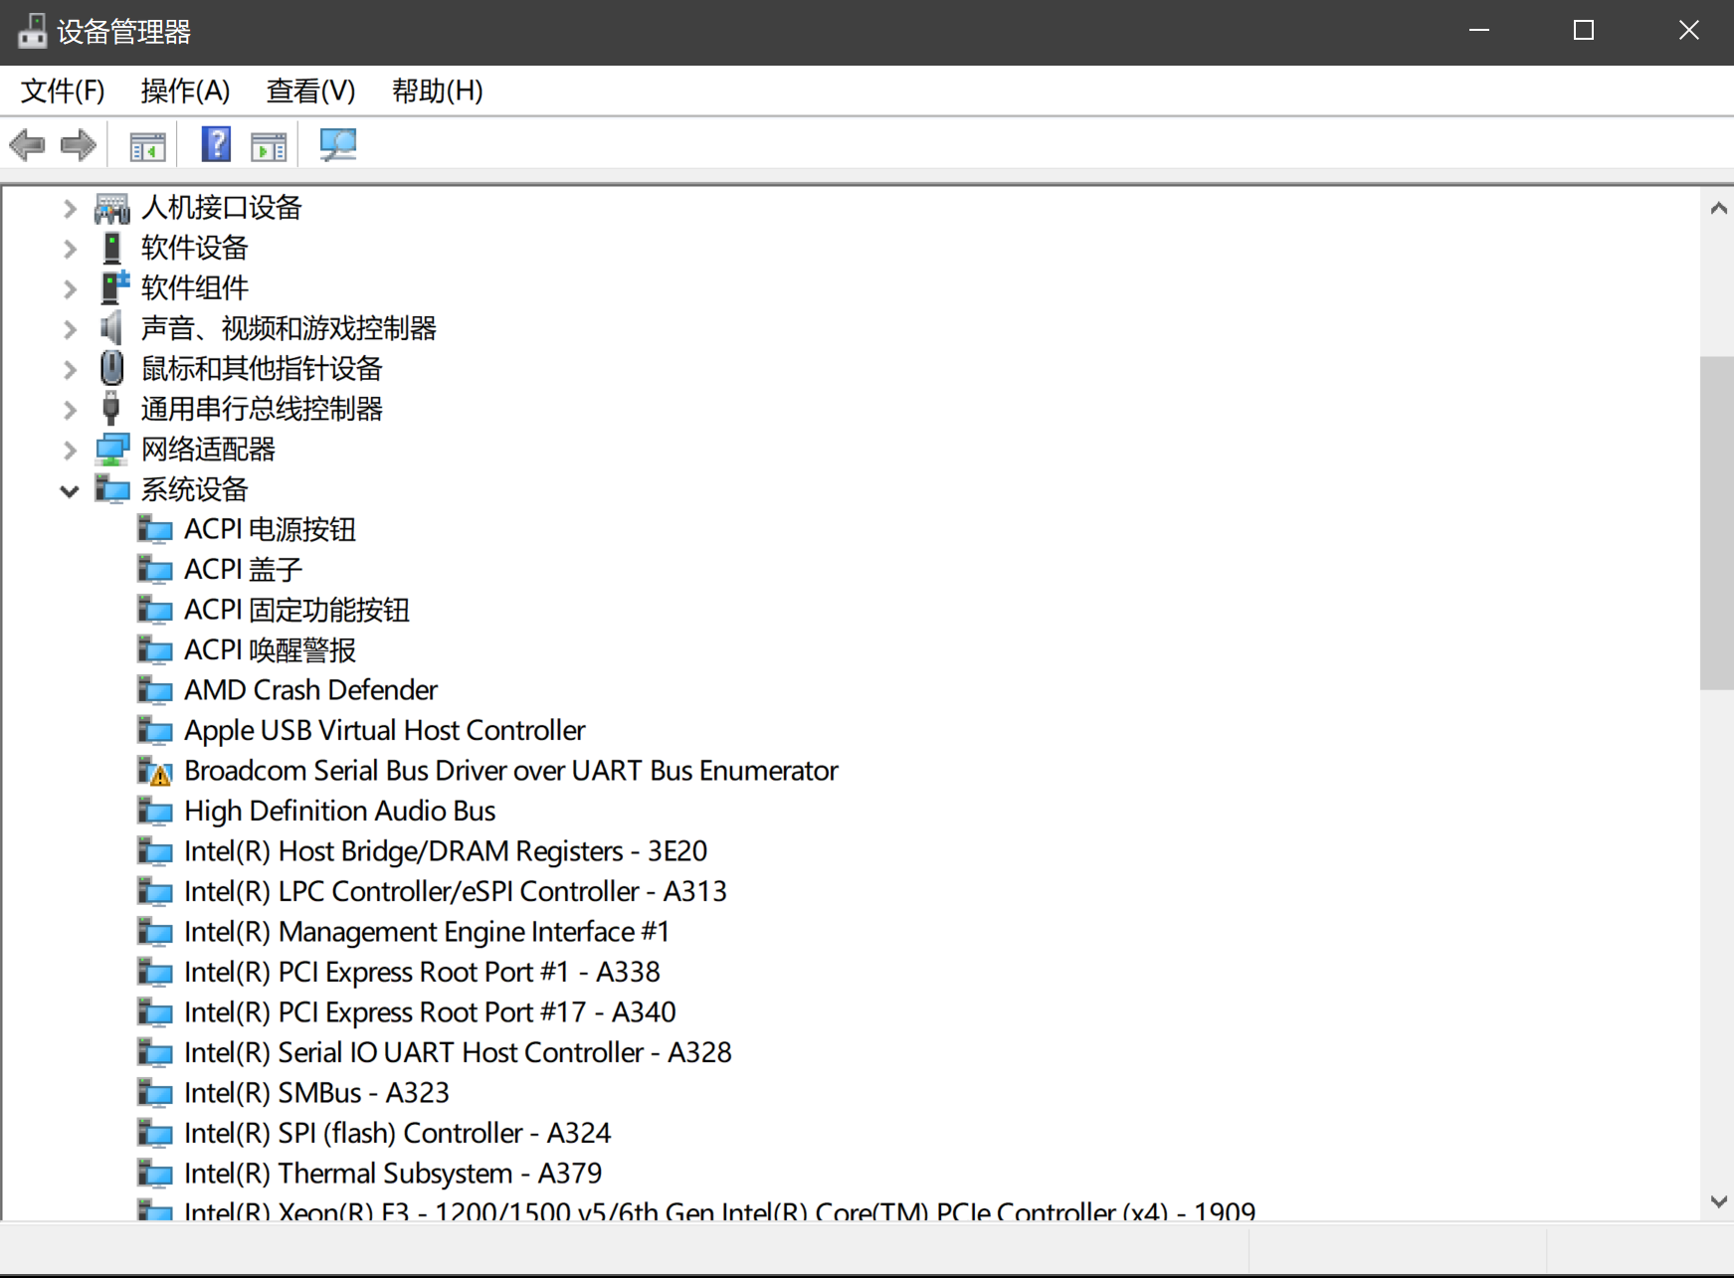Expand the 软件组件 node

[70, 289]
